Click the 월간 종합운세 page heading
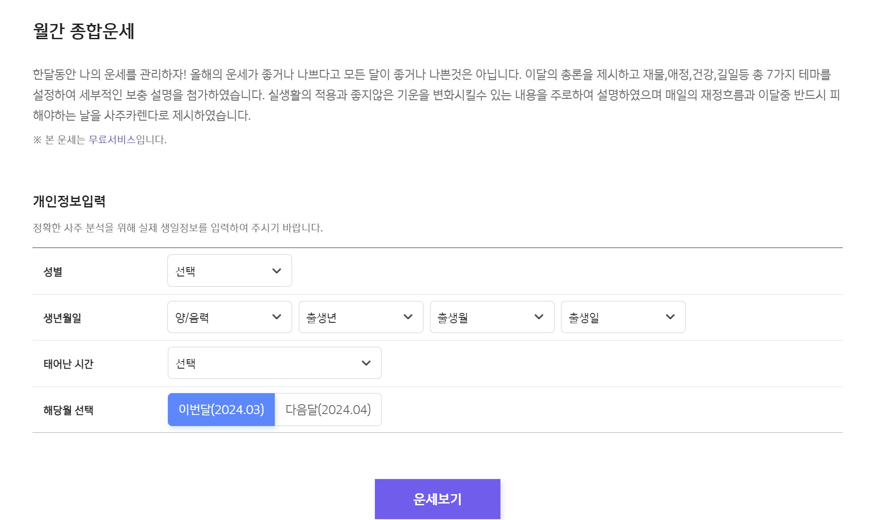The height and width of the screenshot is (520, 870). point(84,31)
